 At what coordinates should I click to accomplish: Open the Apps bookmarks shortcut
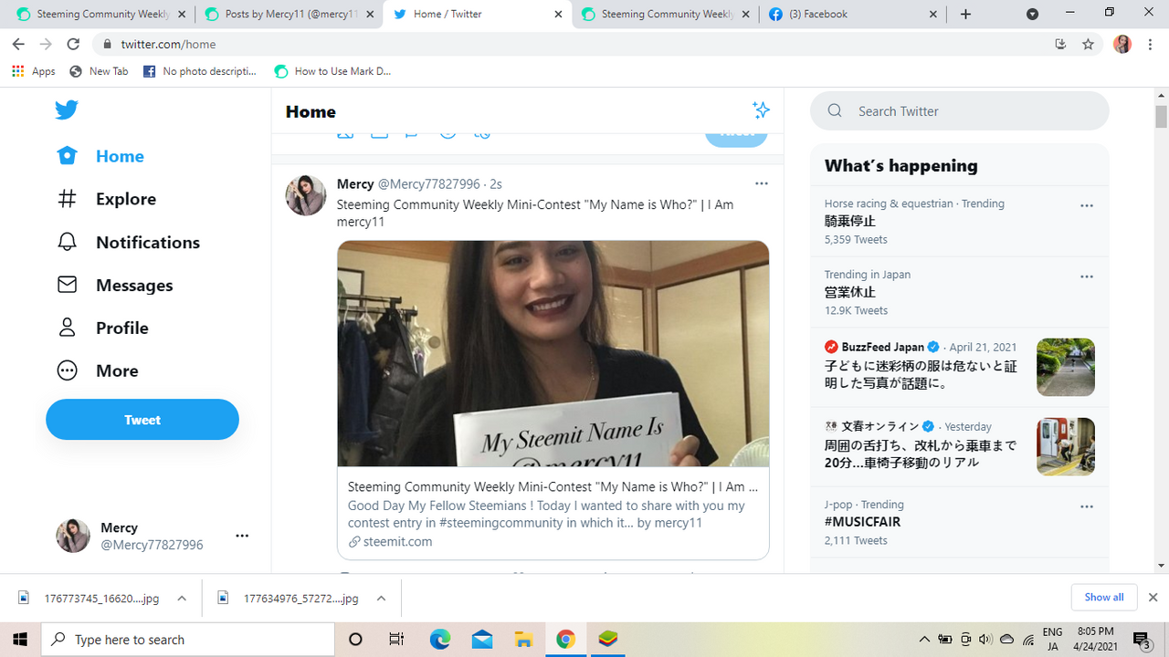tap(33, 71)
